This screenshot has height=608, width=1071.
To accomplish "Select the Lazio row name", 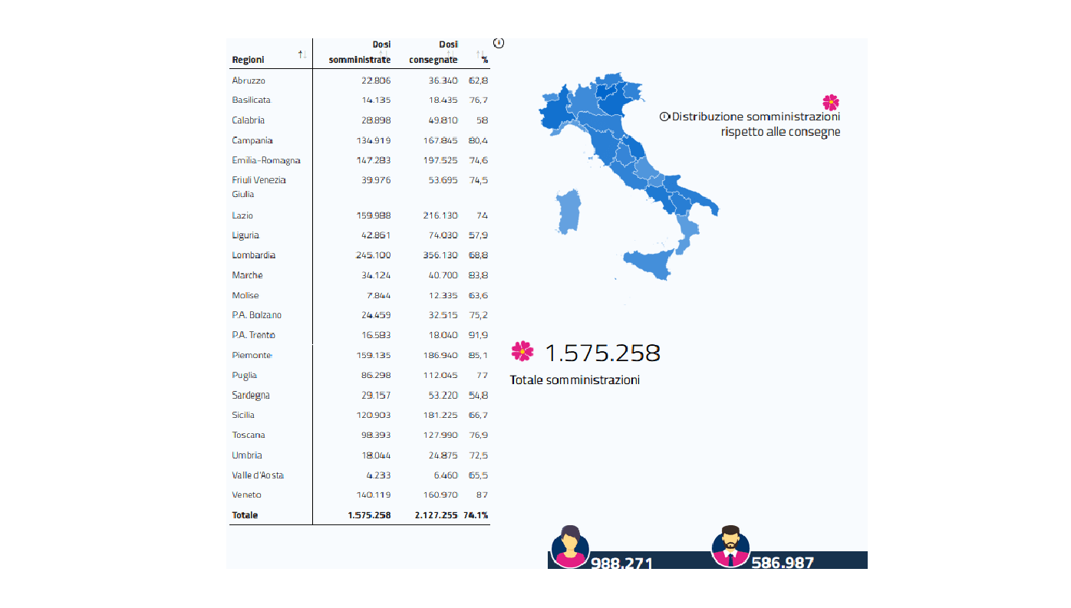I will click(x=242, y=215).
